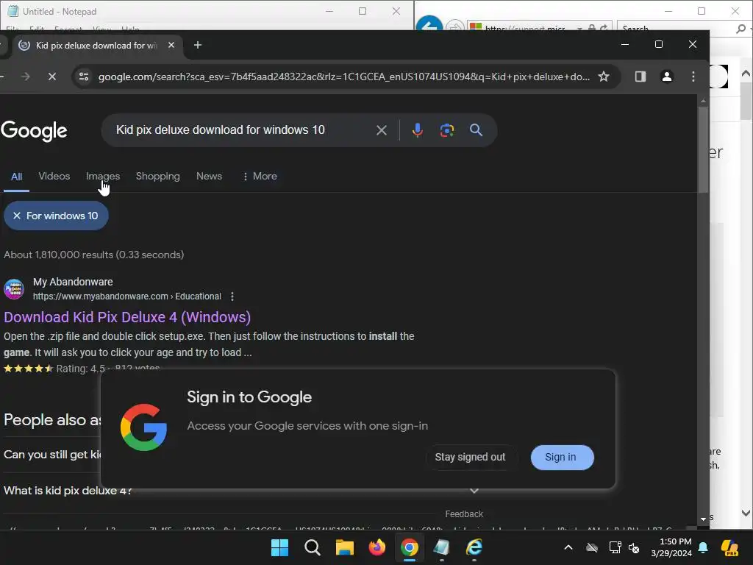Switch to Internet Explorer on the taskbar

pyautogui.click(x=474, y=547)
